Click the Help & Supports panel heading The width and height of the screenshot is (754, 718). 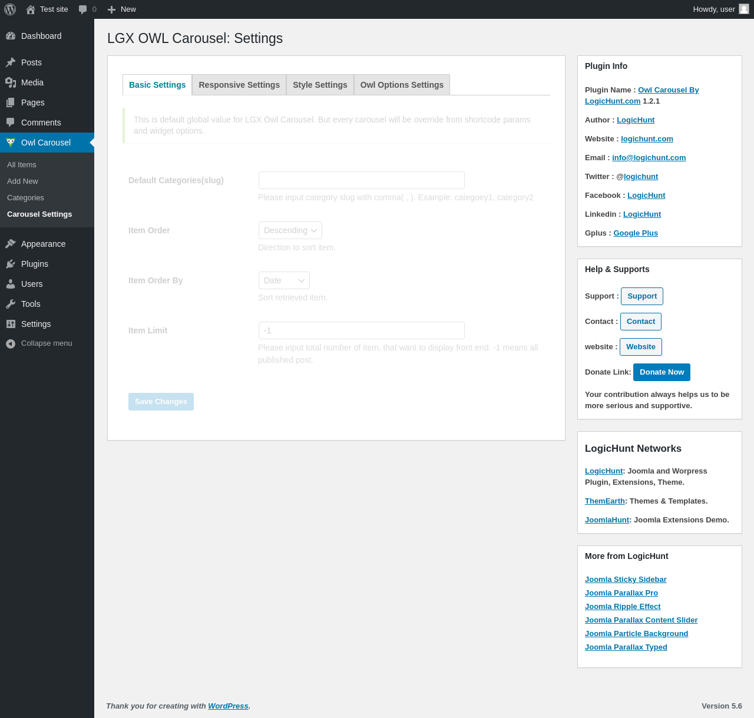tap(617, 269)
